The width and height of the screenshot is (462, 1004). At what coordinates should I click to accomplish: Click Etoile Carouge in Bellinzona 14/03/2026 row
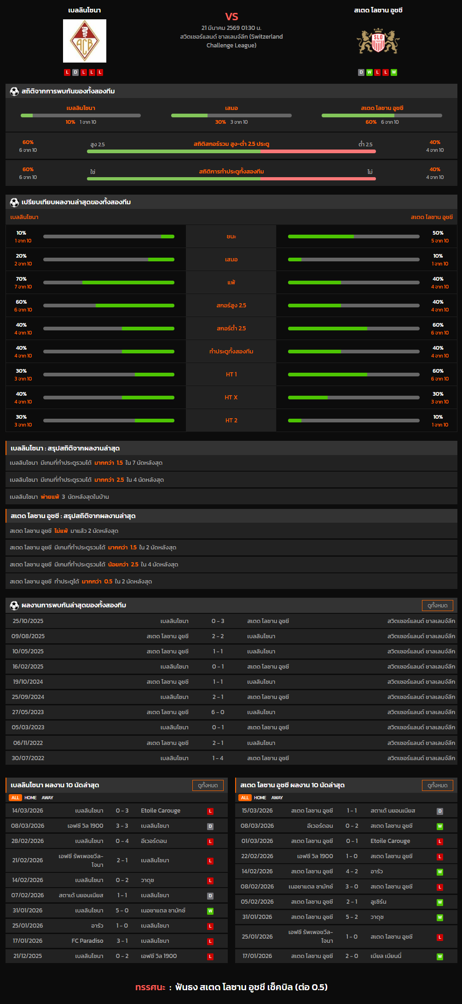[161, 811]
